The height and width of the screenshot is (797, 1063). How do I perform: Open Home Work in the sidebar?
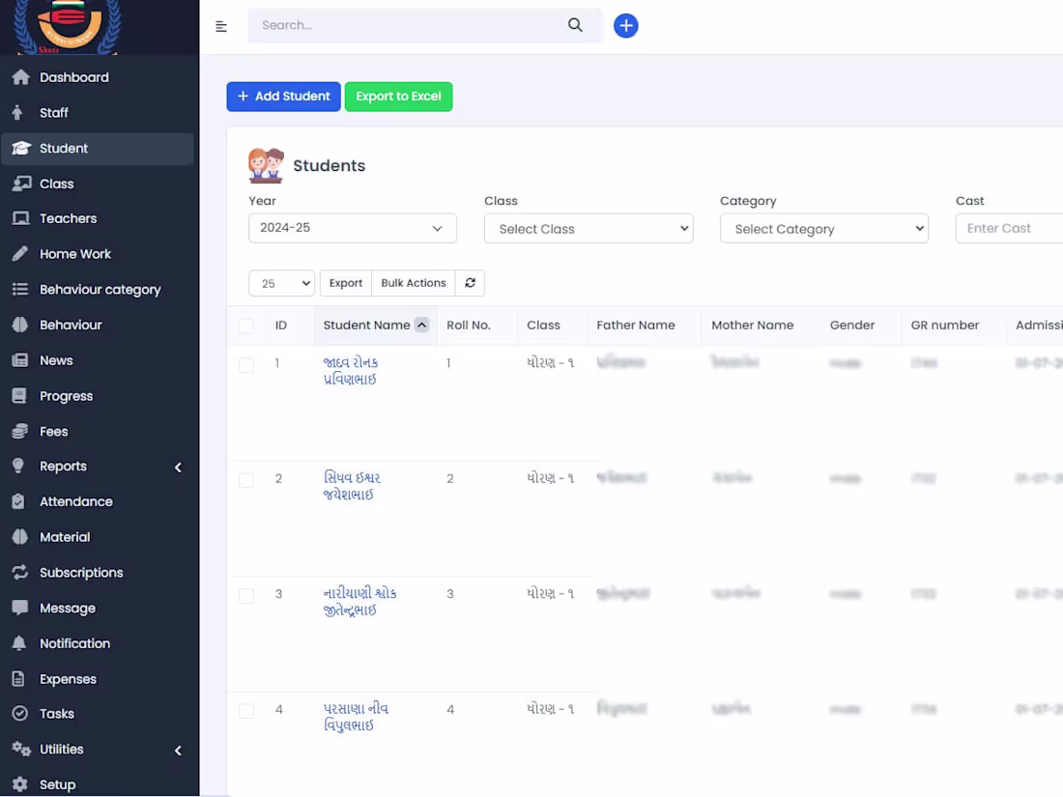click(75, 254)
